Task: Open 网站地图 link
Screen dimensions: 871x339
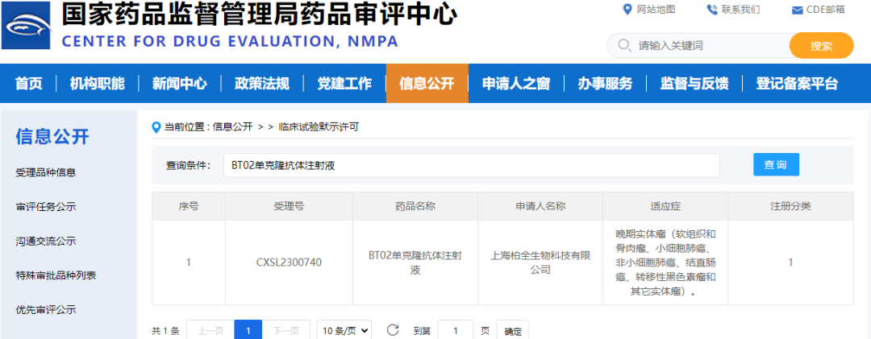Action: (656, 10)
